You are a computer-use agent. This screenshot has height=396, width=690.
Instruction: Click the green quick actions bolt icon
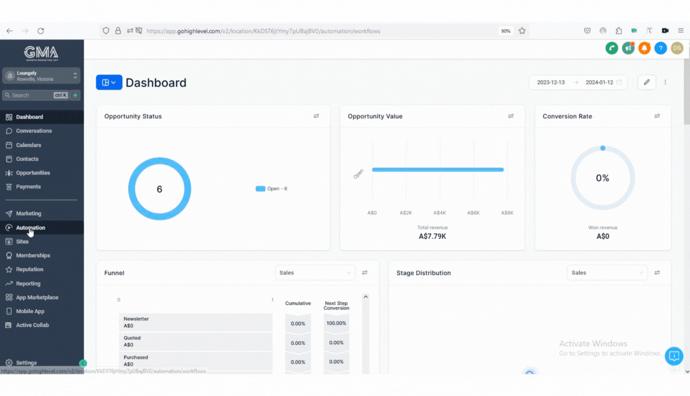[x=75, y=95]
